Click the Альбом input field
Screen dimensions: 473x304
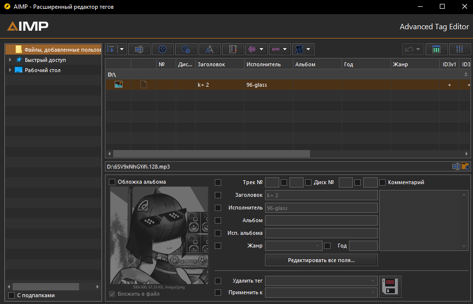(x=321, y=220)
